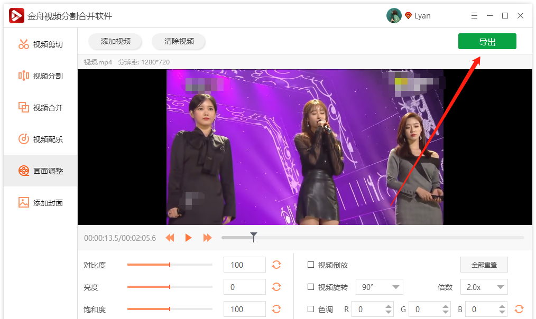This screenshot has width=536, height=319.
Task: Click the timeline playhead marker
Action: (254, 237)
